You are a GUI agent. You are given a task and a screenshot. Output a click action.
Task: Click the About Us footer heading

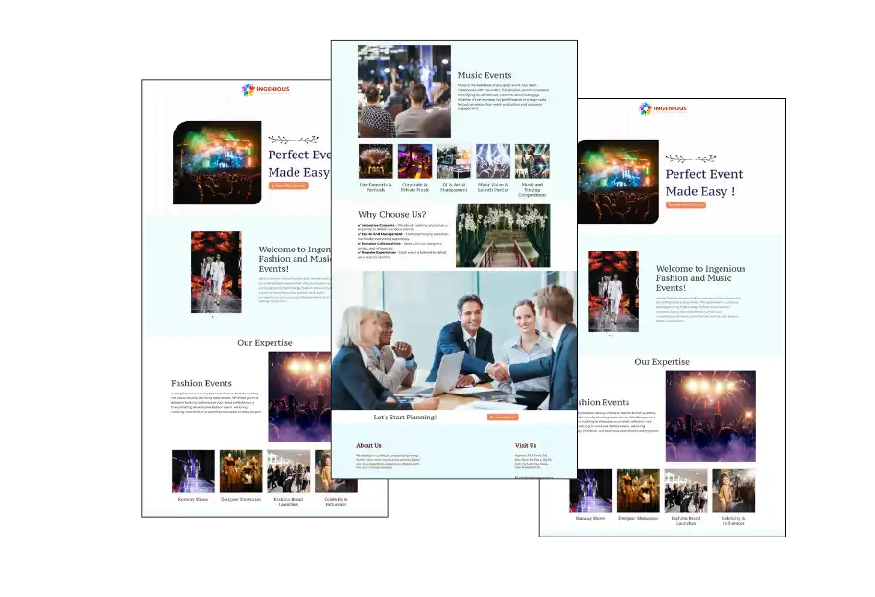tap(368, 445)
